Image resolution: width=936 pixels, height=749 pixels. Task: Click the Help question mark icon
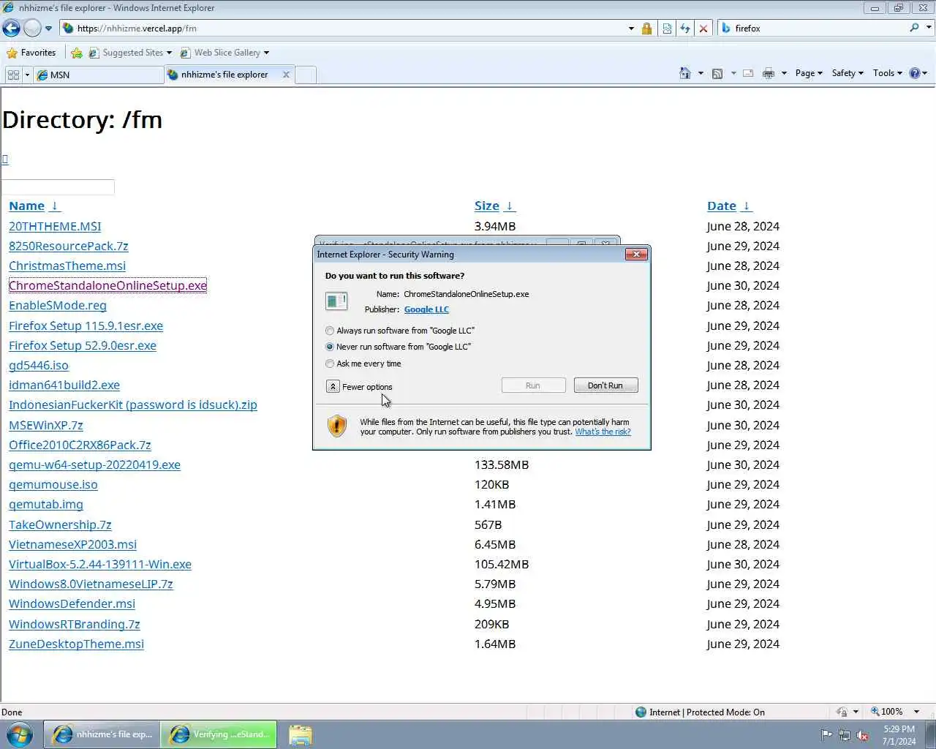[914, 73]
